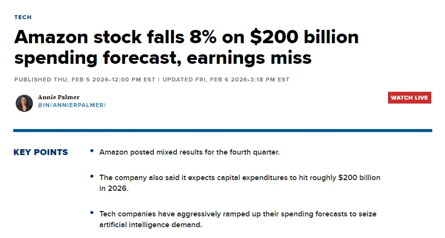Click the KEY POINTS heading

41,152
